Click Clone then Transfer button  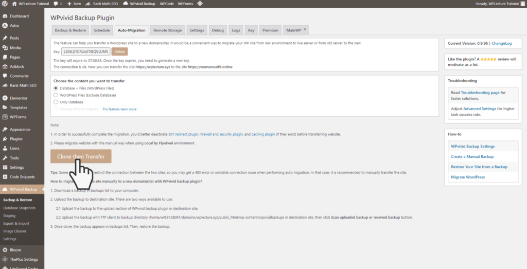click(81, 156)
